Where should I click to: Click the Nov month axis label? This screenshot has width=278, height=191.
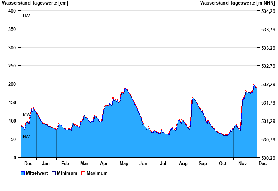coord(243,163)
